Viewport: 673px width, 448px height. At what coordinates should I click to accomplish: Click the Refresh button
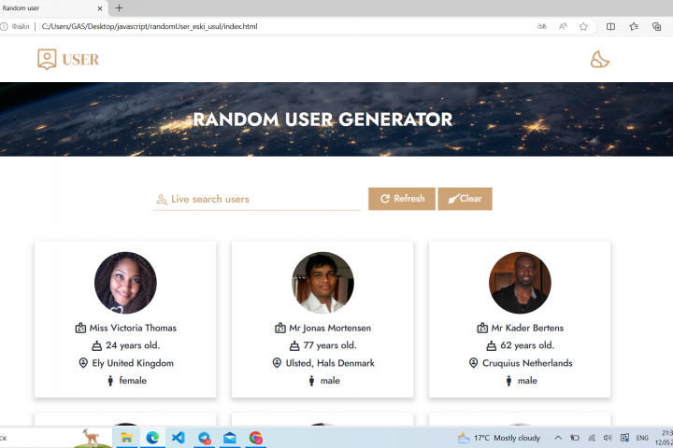(x=402, y=199)
